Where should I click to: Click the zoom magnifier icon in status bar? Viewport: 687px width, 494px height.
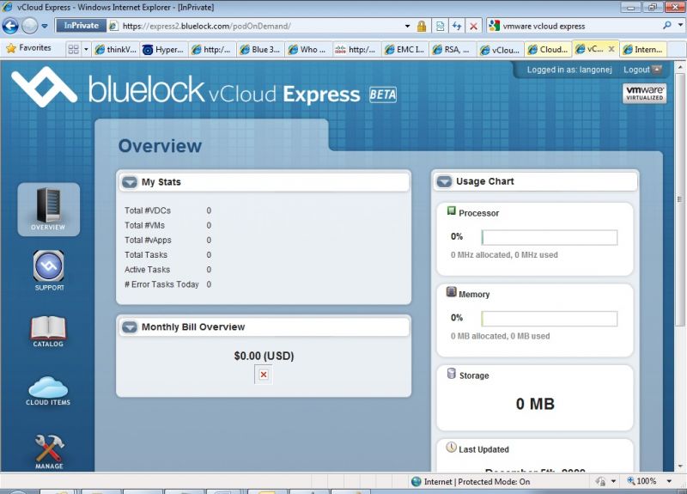click(x=631, y=481)
